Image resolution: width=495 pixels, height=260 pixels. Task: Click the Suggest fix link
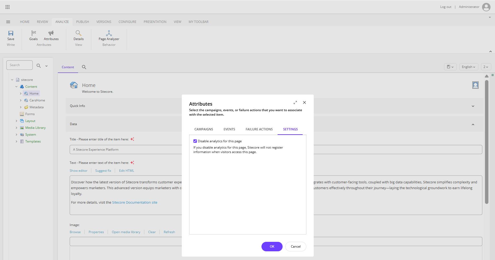point(103,171)
